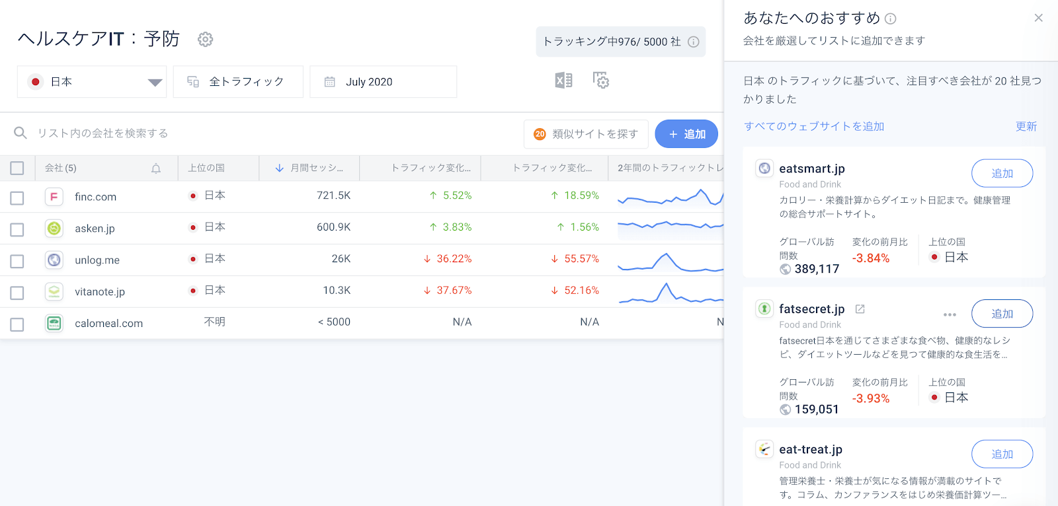Open table column settings icon
Viewport: 1058px width, 506px height.
tap(601, 81)
